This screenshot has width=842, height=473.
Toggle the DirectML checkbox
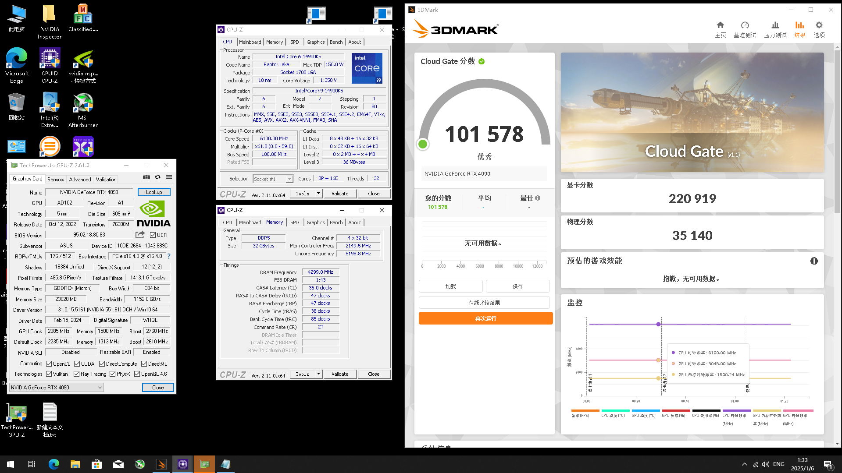click(144, 364)
